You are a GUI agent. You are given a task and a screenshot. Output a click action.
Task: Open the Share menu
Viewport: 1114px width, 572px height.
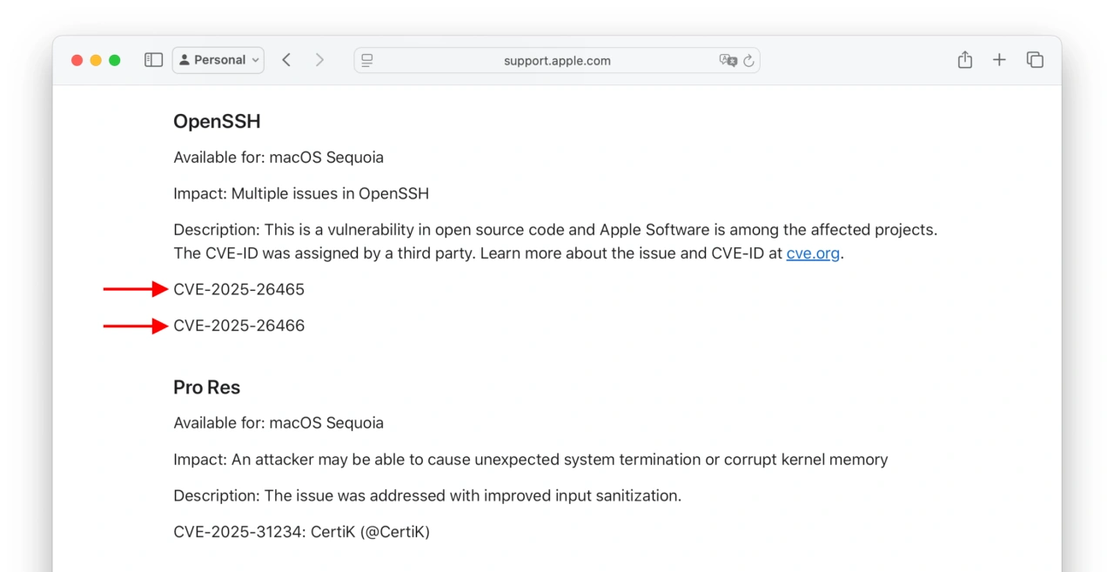(964, 60)
